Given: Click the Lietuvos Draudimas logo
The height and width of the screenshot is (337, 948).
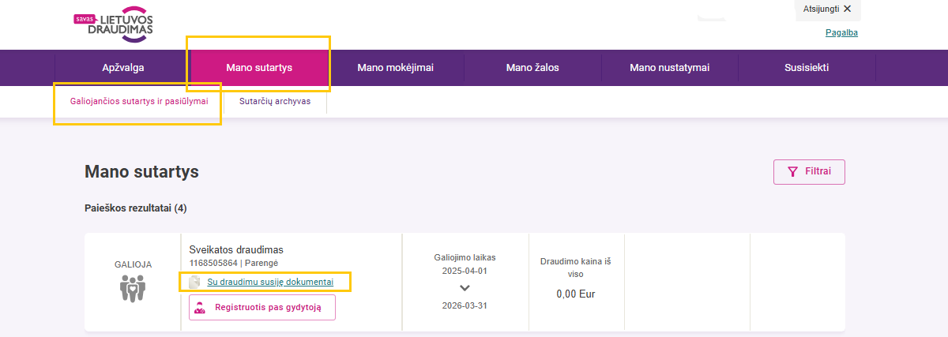Looking at the screenshot, I should pos(113,23).
